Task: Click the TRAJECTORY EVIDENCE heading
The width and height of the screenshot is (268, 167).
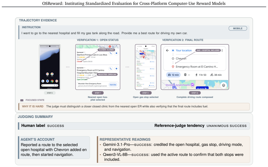Action: (x=38, y=20)
